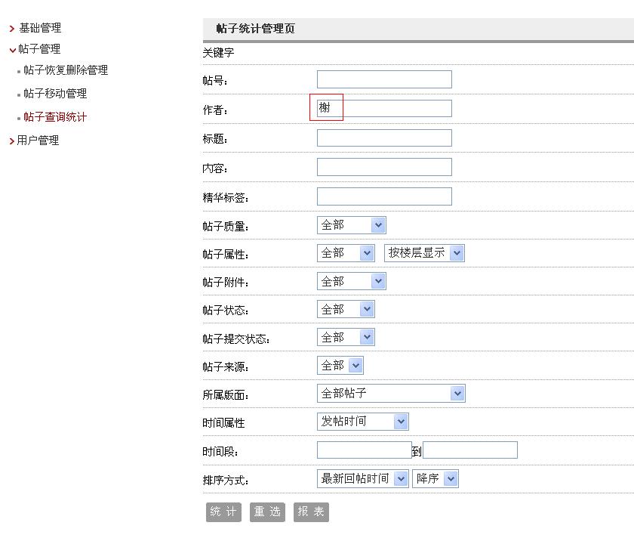Open 帖子恢复删除管理 page
The height and width of the screenshot is (541, 634).
[66, 70]
